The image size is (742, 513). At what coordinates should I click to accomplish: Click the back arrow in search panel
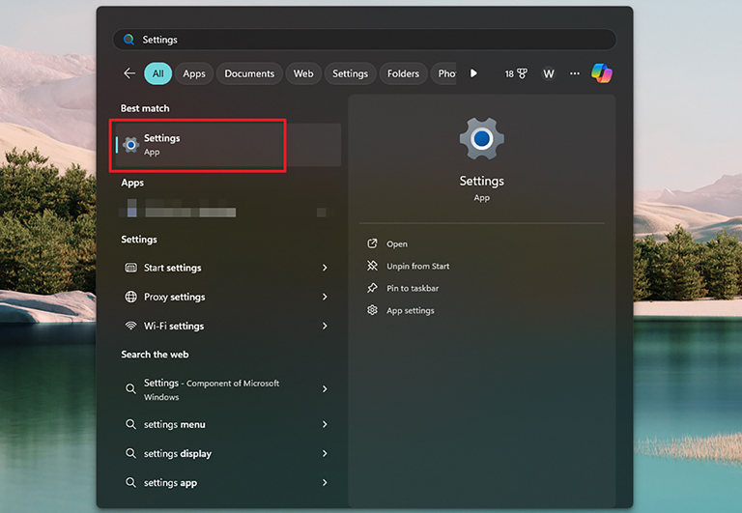pos(129,73)
